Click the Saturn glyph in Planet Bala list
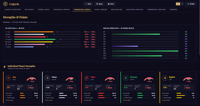 point(6,47)
